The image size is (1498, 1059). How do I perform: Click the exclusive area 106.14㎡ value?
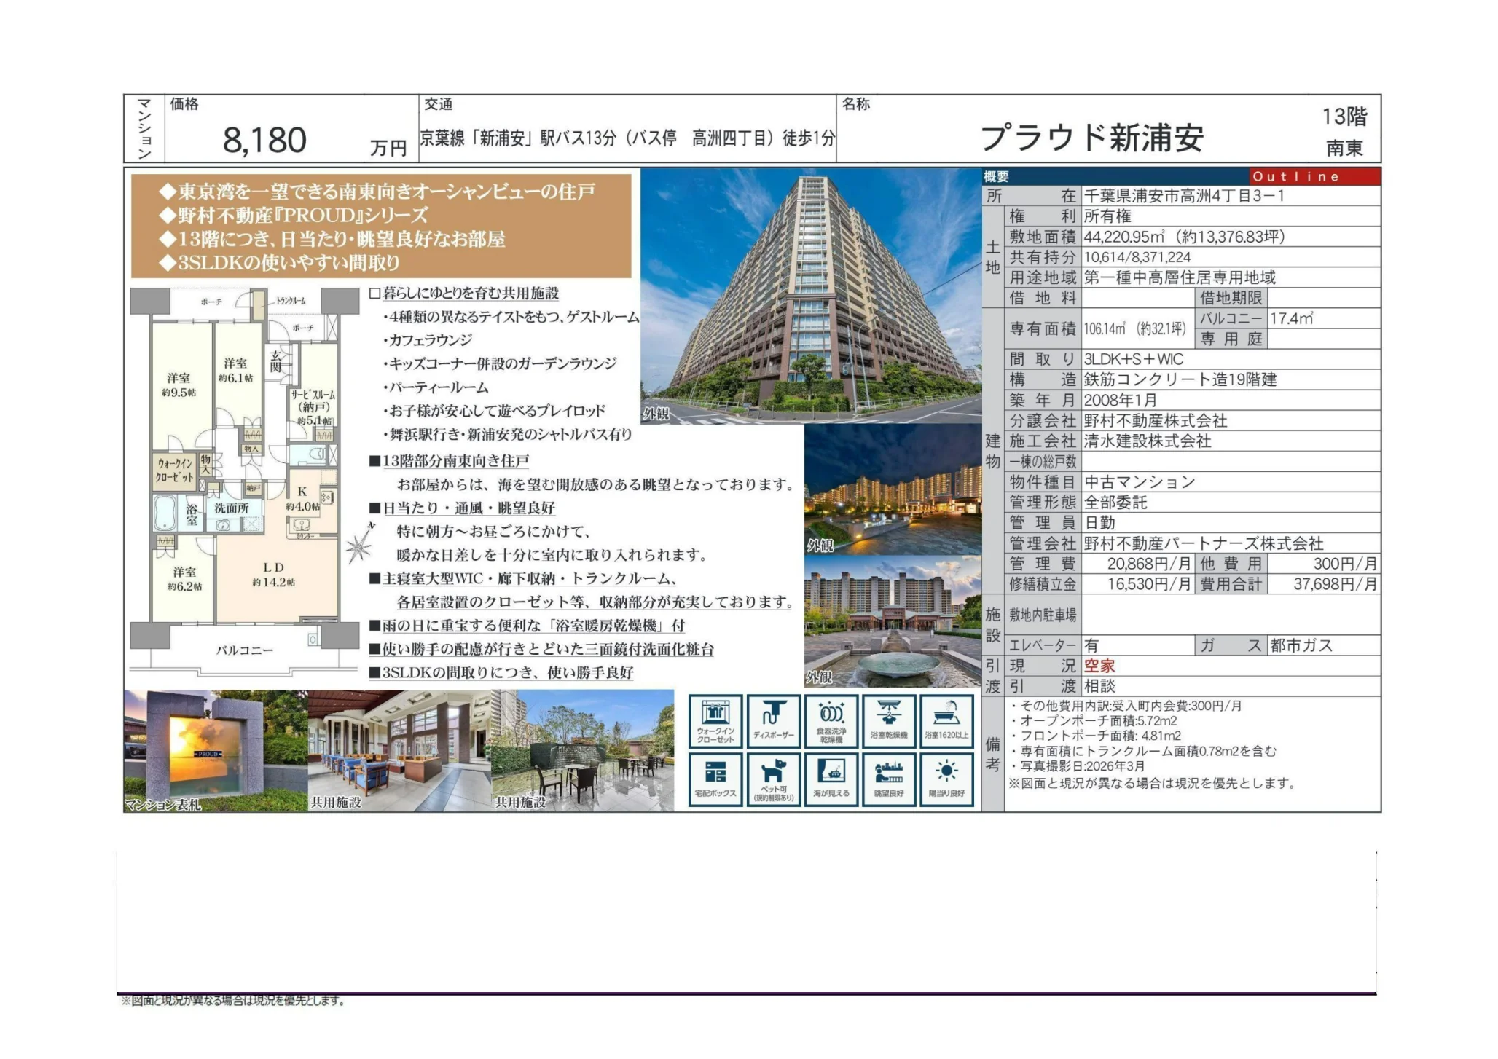[x=1135, y=329]
